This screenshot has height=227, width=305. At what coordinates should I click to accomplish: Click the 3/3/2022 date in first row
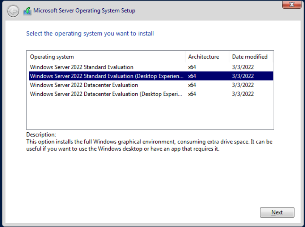click(243, 67)
